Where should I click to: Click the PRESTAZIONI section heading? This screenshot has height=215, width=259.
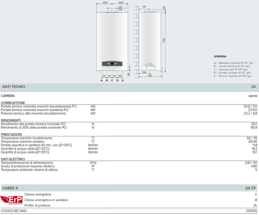11,135
